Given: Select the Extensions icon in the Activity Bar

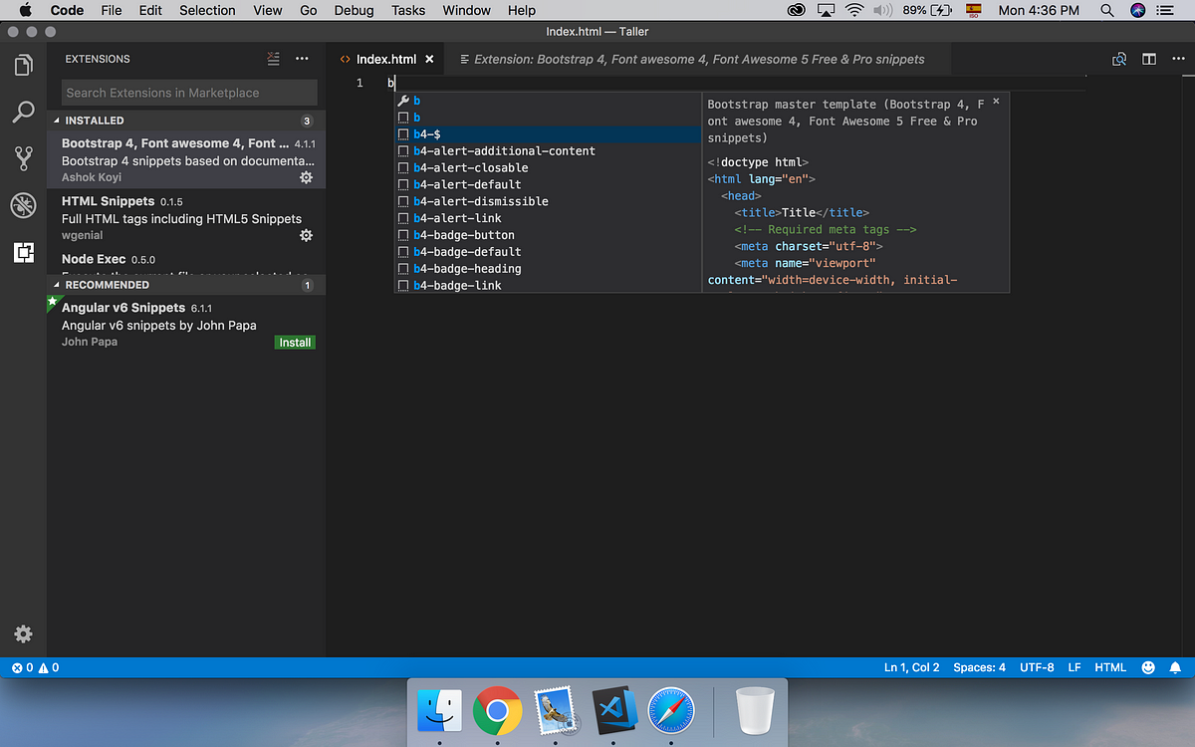Looking at the screenshot, I should pyautogui.click(x=23, y=252).
